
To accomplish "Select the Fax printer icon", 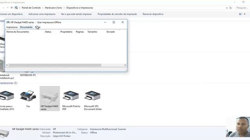I will click(28, 96).
